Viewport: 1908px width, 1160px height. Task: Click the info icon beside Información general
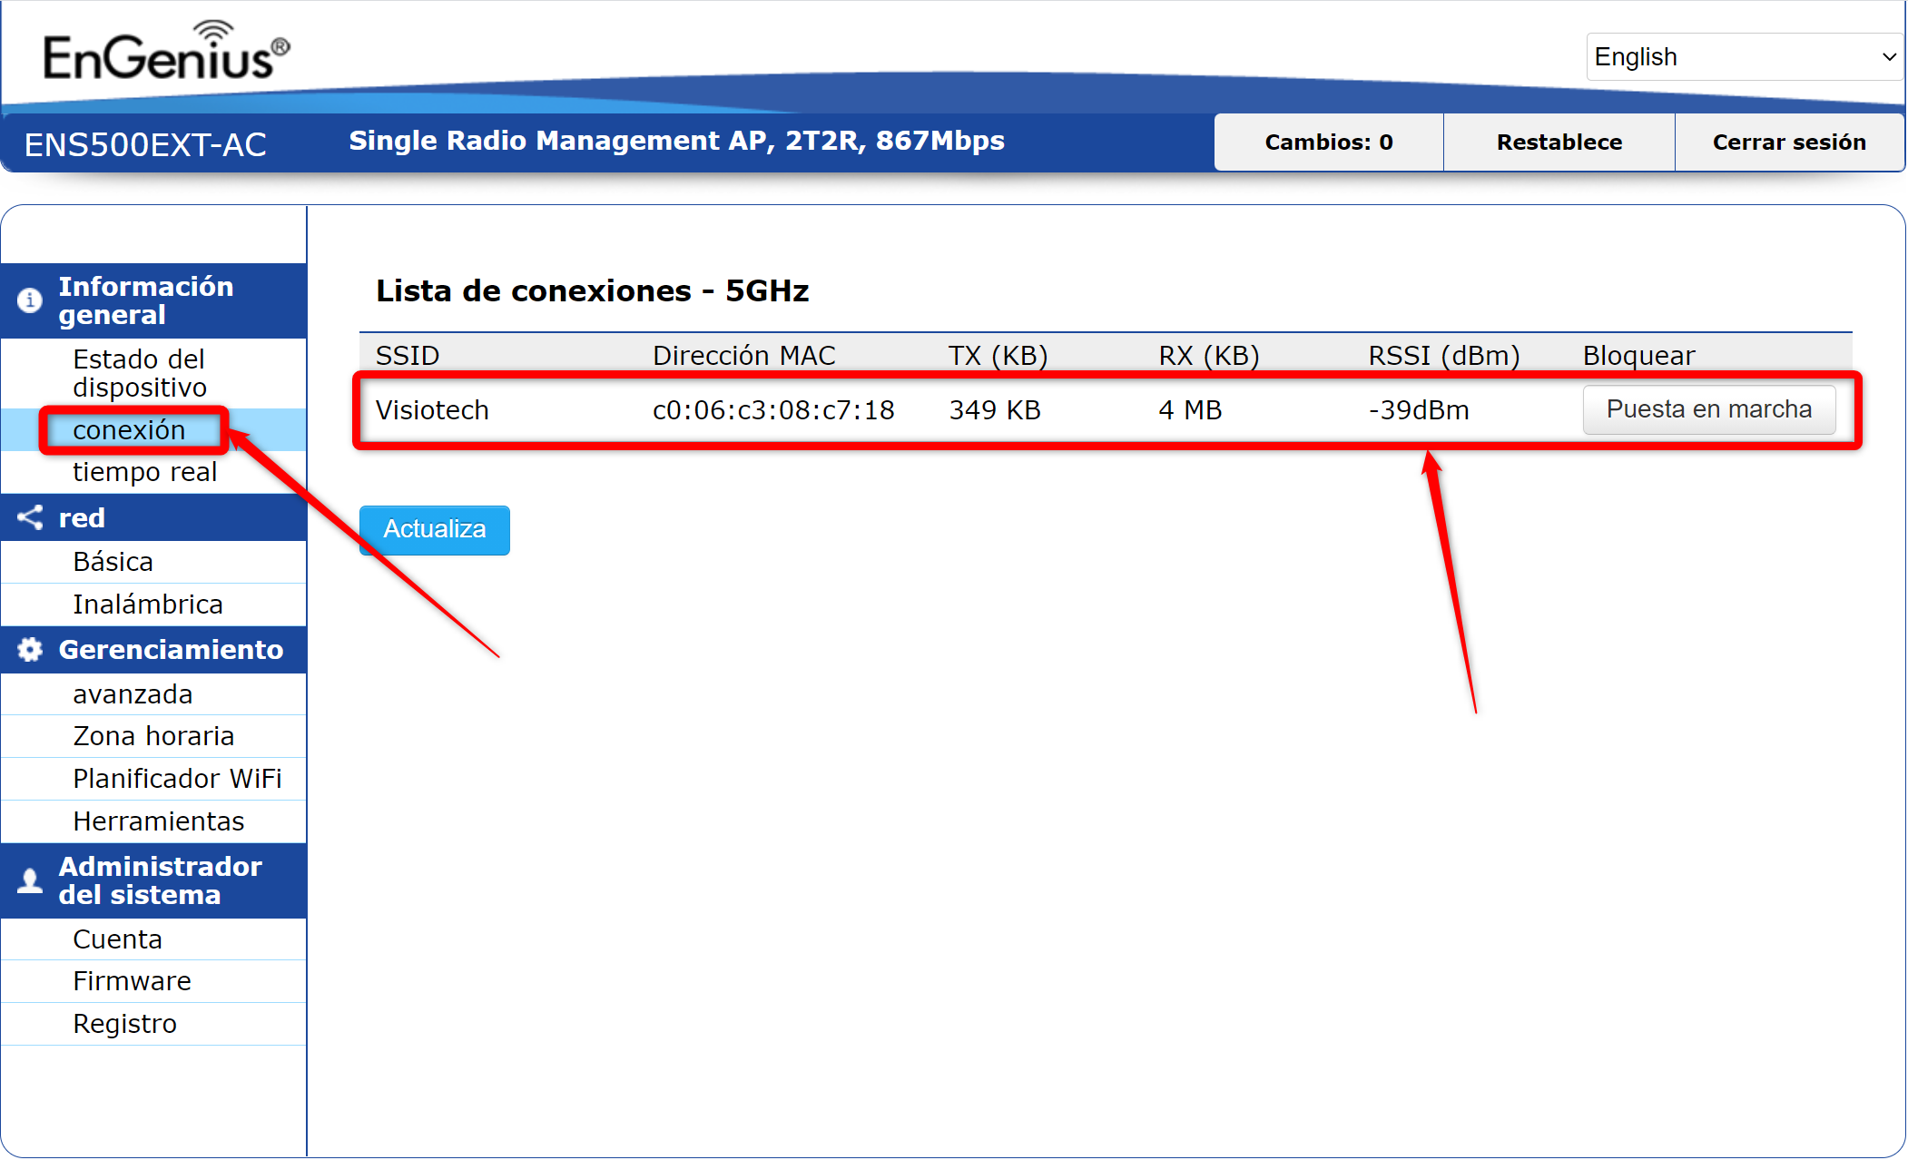30,300
